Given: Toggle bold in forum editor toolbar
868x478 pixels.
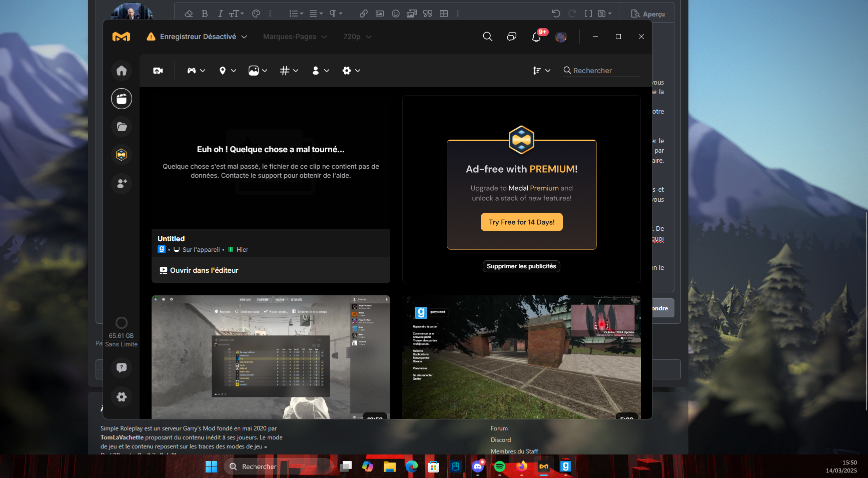Looking at the screenshot, I should pyautogui.click(x=205, y=14).
